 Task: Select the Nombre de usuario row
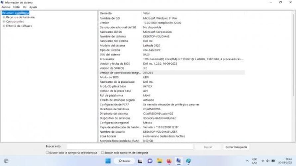(172, 132)
